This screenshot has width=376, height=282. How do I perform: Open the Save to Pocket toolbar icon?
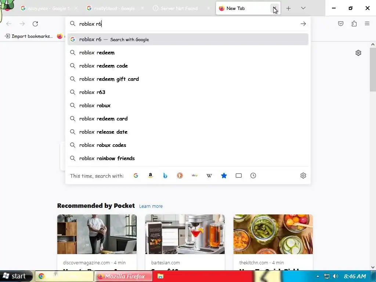pyautogui.click(x=341, y=23)
